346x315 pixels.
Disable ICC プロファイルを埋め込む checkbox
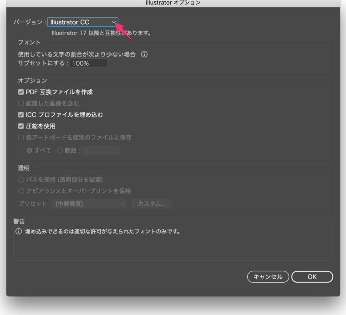21,115
